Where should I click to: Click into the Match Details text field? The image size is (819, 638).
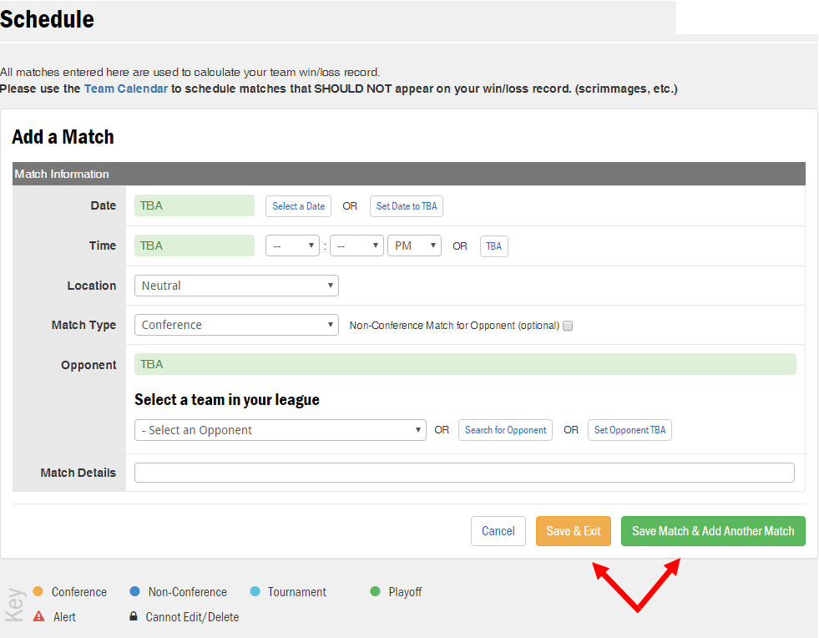464,473
